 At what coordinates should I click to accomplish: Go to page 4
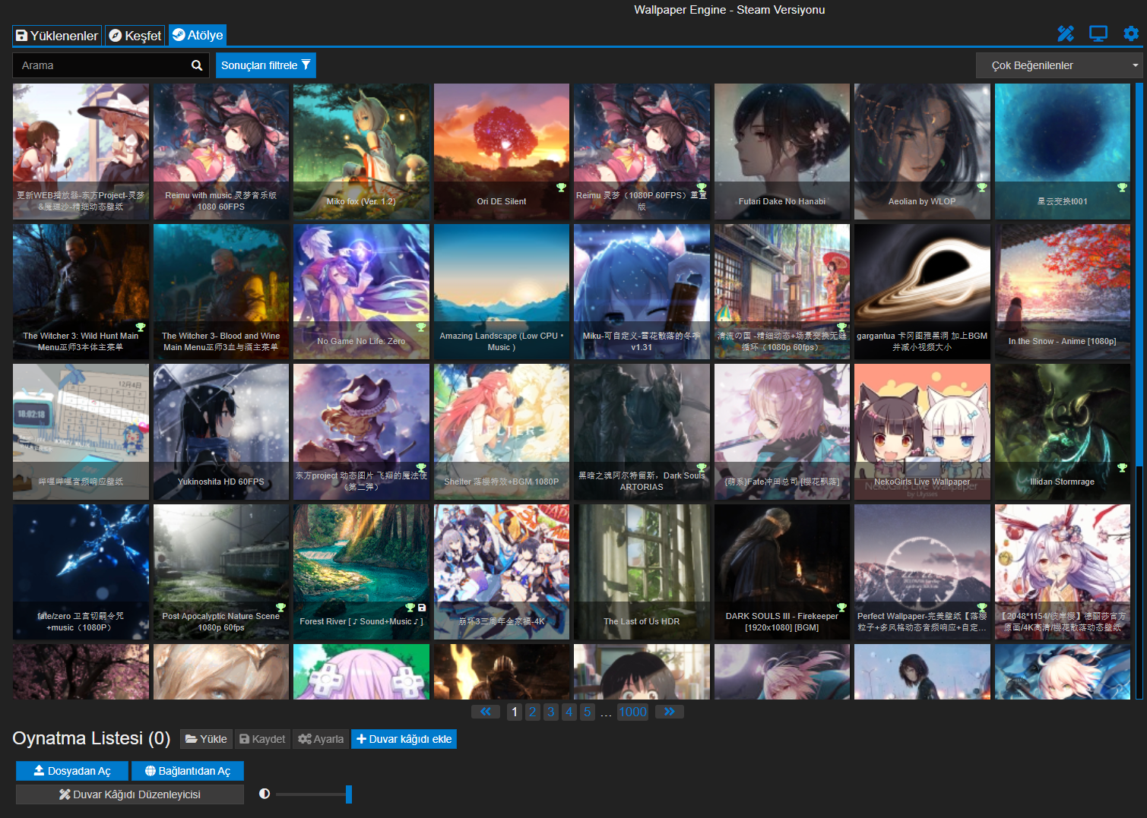569,712
